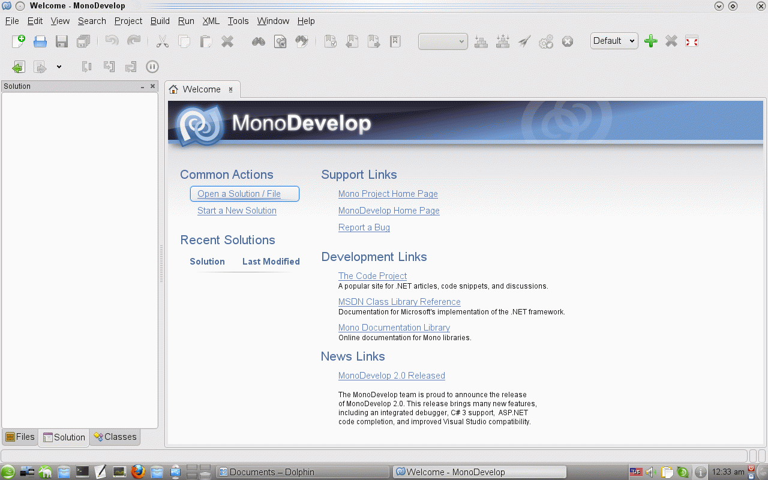Screen dimensions: 768x480
Task: Open the Tools menu
Action: (238, 21)
